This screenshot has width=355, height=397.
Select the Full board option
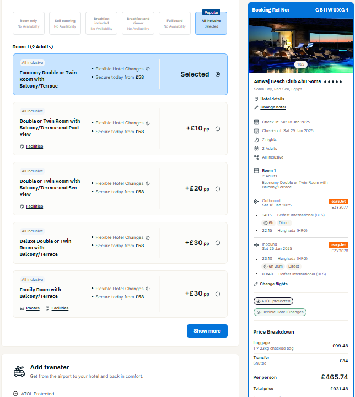[175, 23]
